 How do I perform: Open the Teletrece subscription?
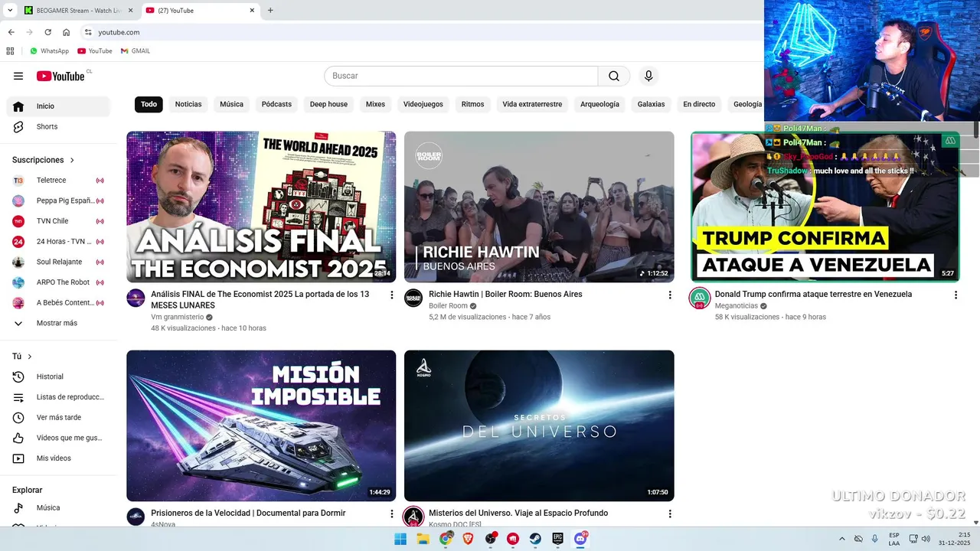pyautogui.click(x=58, y=181)
